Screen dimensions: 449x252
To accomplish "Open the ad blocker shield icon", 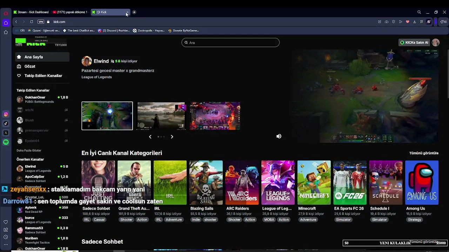I will point(394,22).
